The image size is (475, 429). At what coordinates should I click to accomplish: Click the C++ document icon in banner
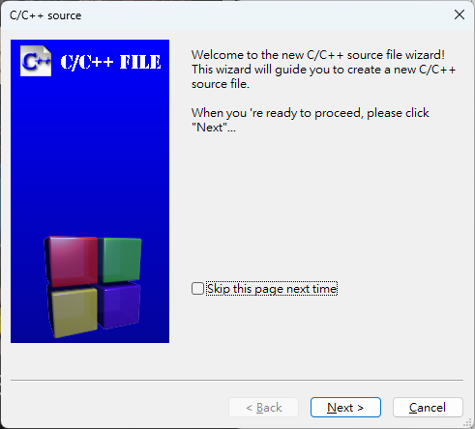click(x=36, y=61)
